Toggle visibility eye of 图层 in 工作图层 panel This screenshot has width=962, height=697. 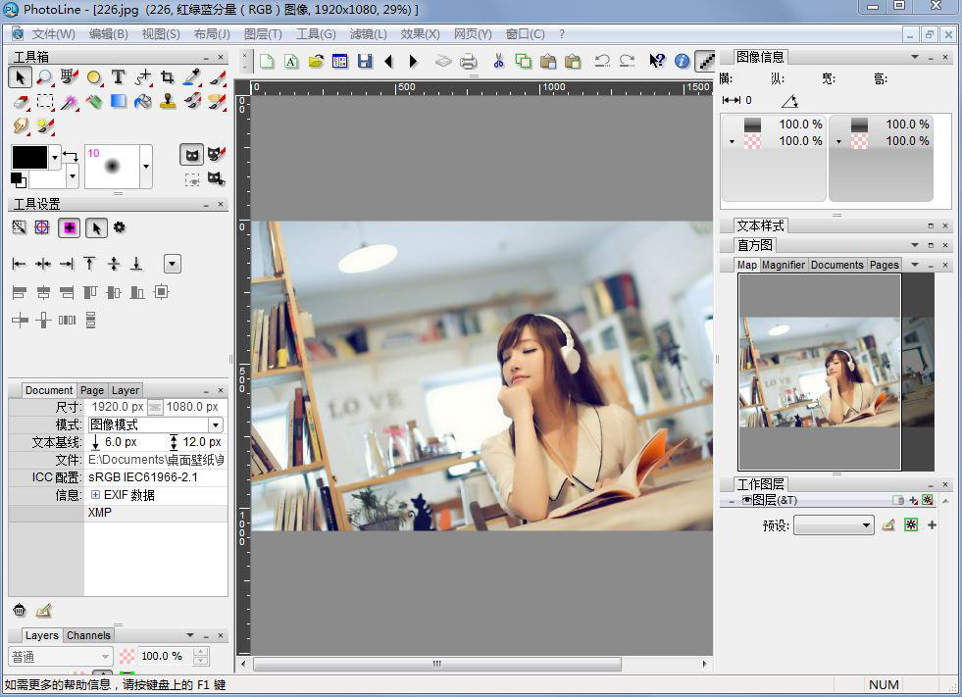pyautogui.click(x=746, y=500)
